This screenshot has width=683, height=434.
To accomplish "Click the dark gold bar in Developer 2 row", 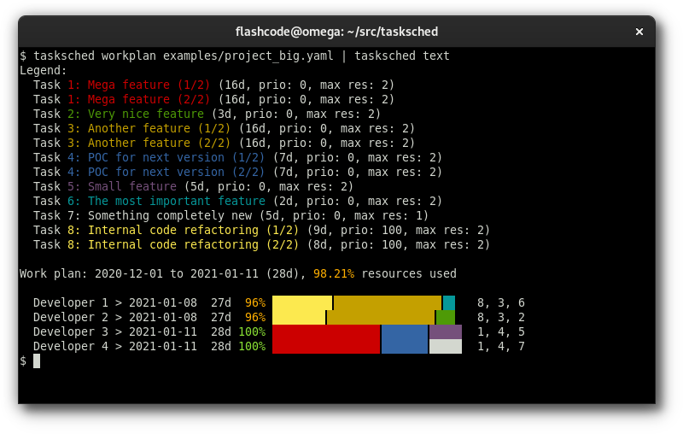I will point(381,317).
